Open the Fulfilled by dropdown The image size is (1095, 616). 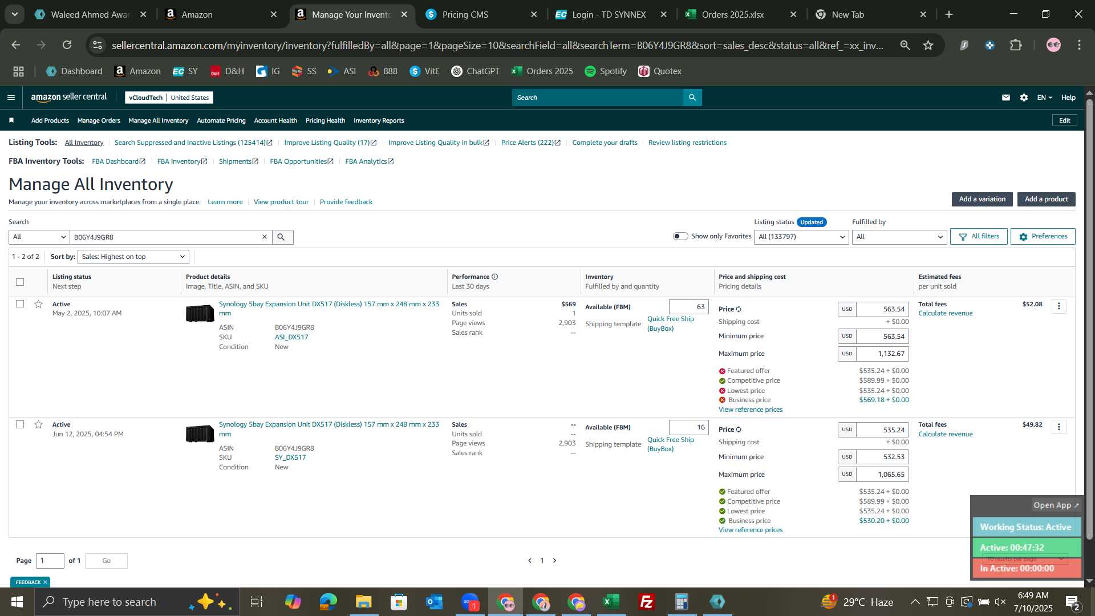[x=899, y=237]
